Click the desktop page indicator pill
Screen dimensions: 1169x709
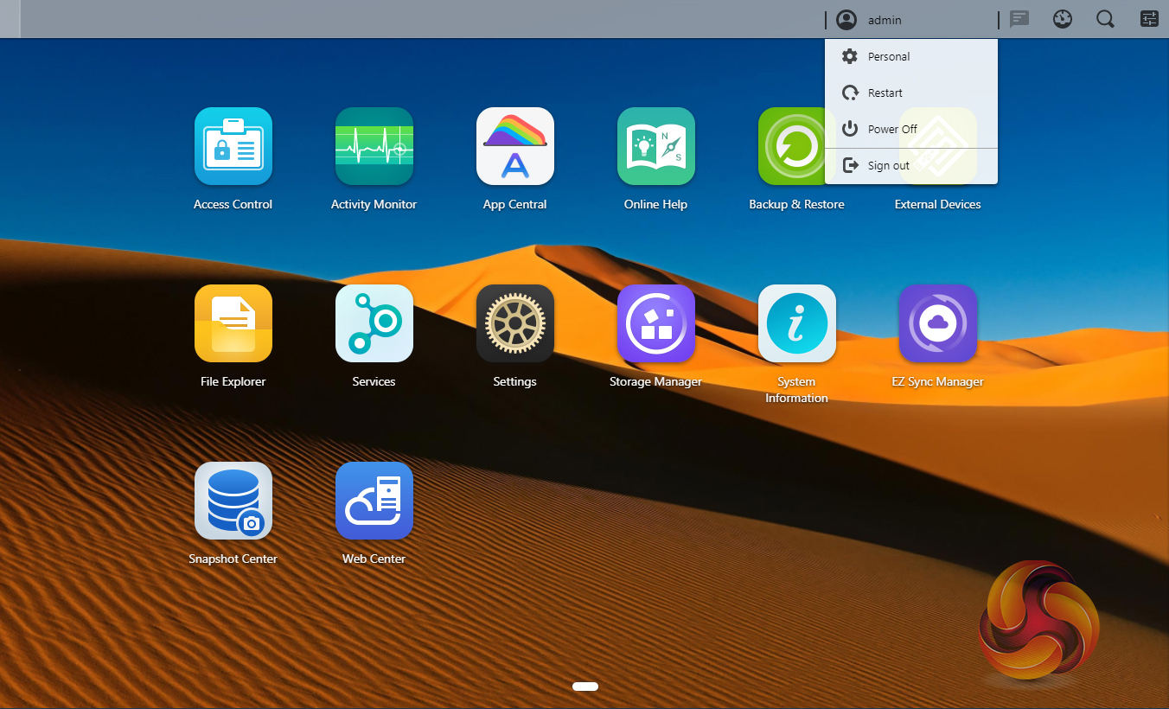[585, 687]
